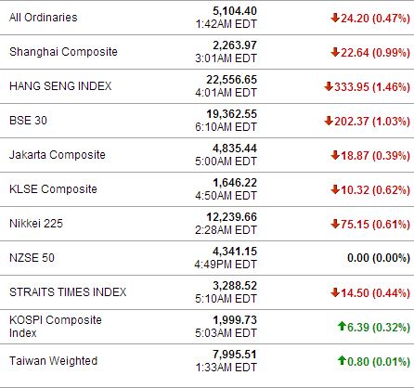Open the BSE 30 index page
The height and width of the screenshot is (388, 414).
pos(28,121)
